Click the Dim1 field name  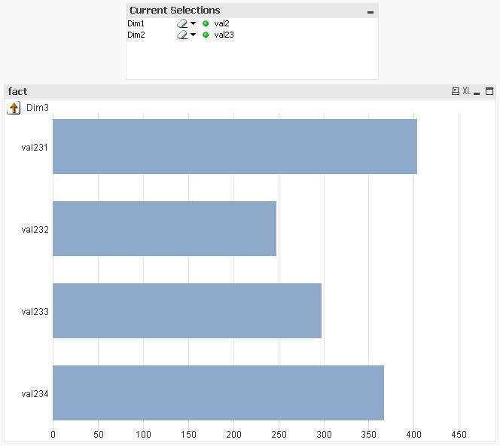136,23
